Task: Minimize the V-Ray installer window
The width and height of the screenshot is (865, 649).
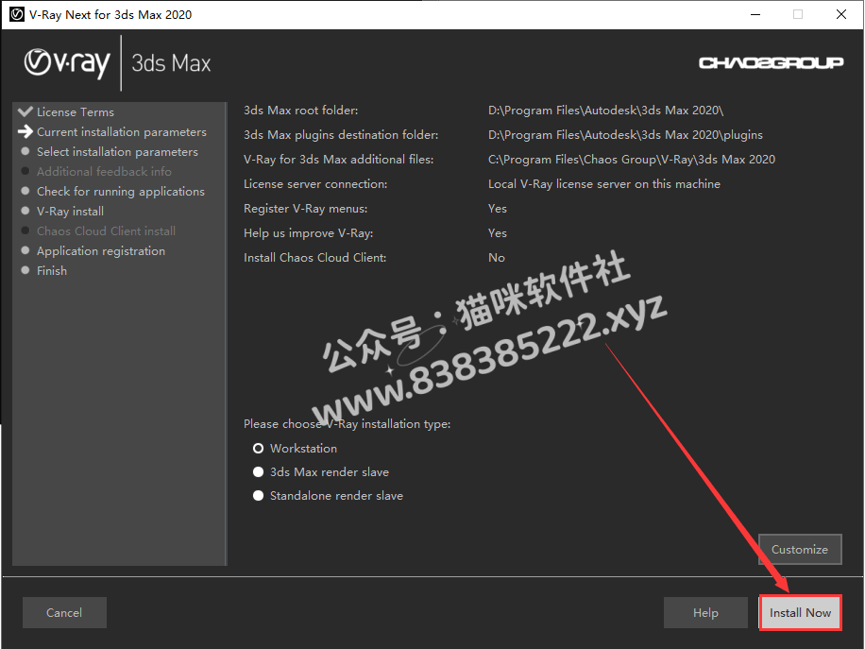Action: pyautogui.click(x=755, y=14)
